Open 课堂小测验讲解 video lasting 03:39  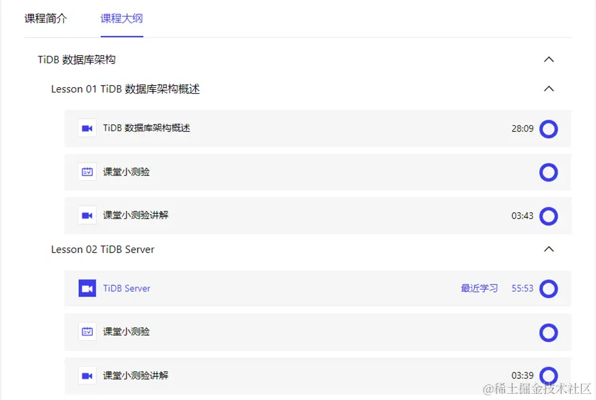point(136,376)
